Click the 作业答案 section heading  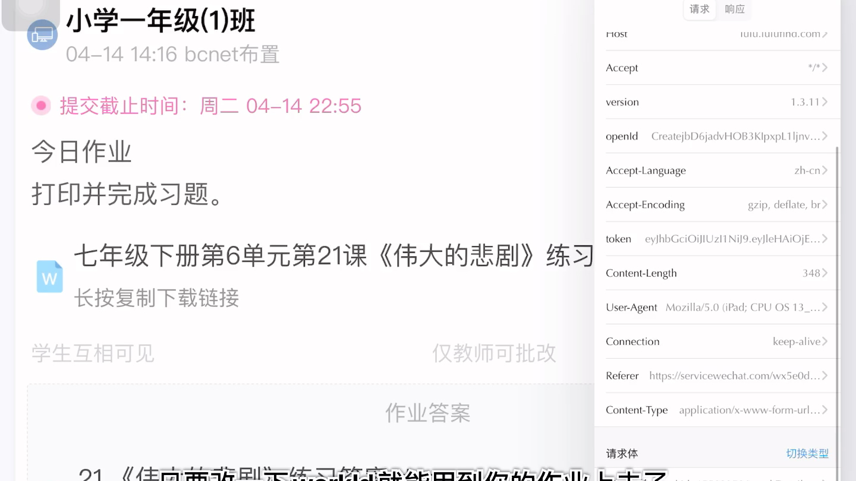pos(428,413)
